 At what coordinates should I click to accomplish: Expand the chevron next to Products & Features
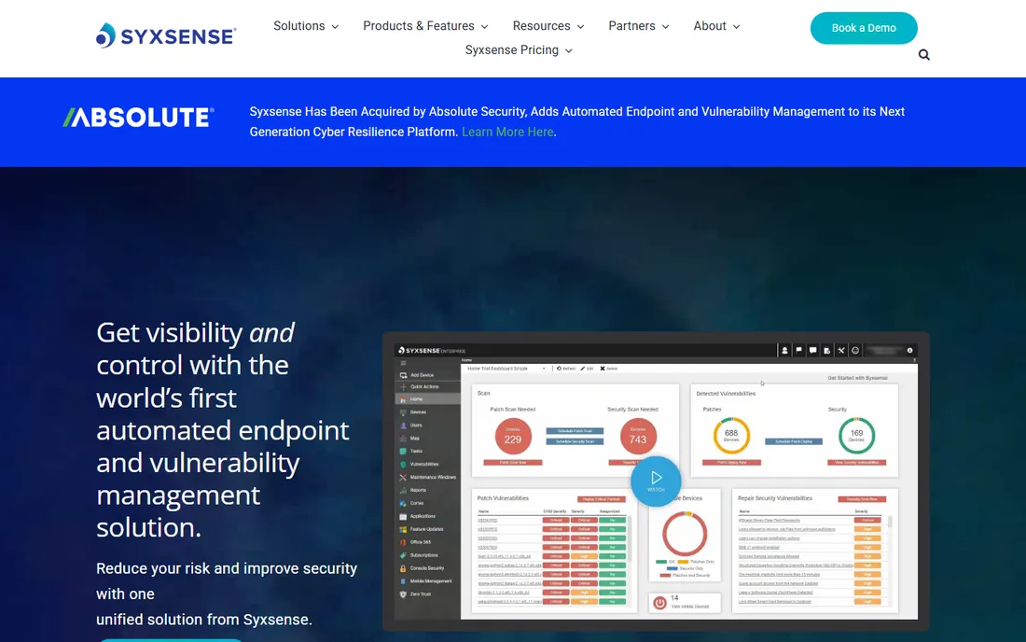click(484, 27)
